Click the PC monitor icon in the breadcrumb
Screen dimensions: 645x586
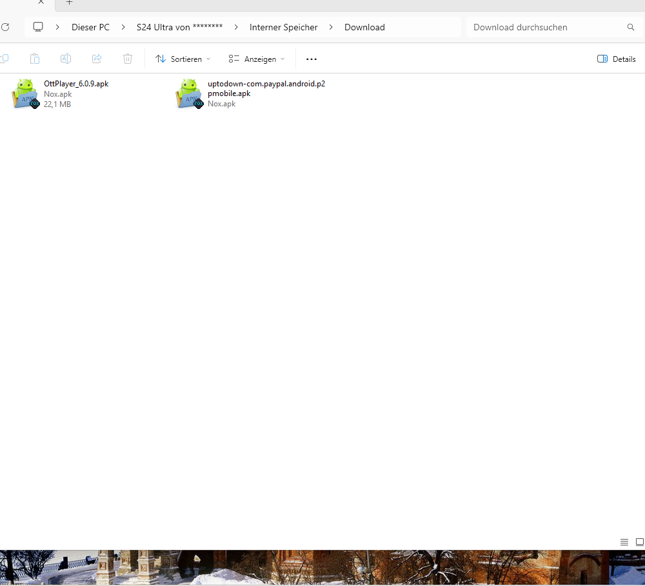(x=38, y=27)
